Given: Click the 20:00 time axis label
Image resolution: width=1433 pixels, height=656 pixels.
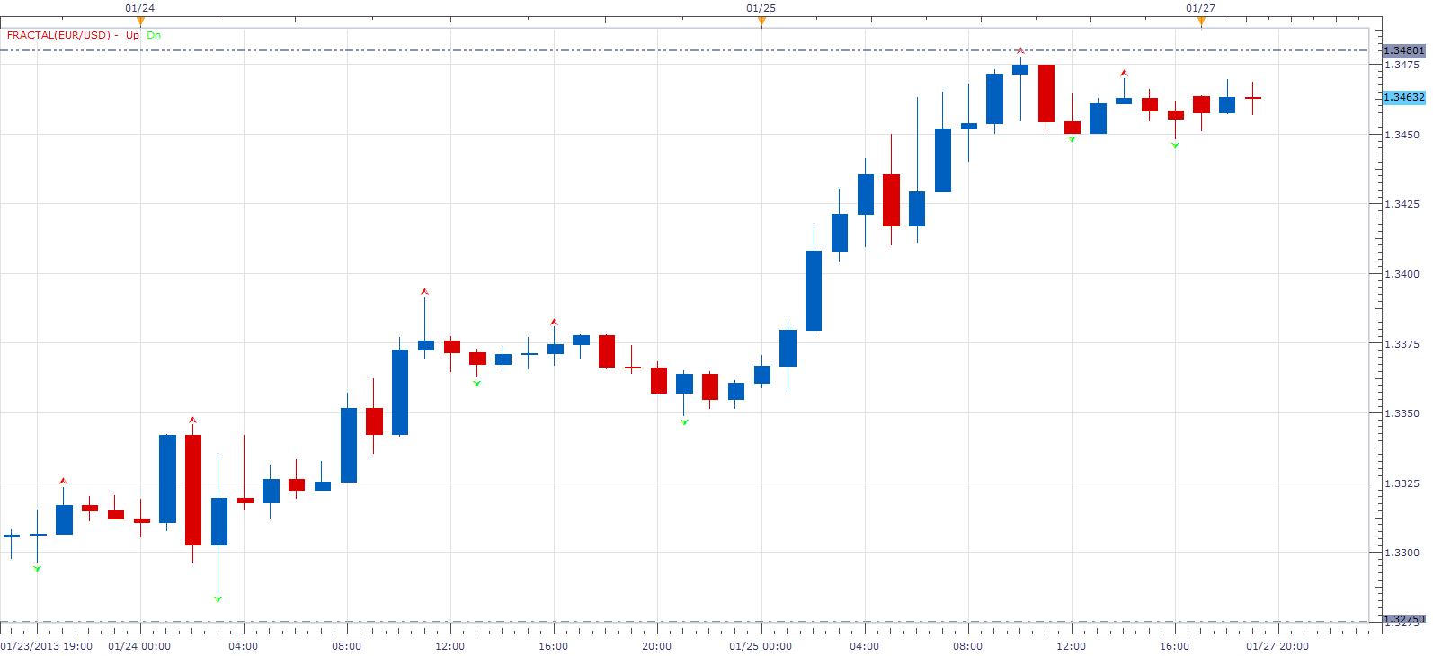Looking at the screenshot, I should [x=657, y=646].
